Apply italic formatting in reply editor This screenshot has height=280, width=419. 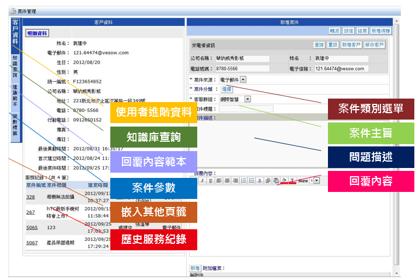(202, 181)
